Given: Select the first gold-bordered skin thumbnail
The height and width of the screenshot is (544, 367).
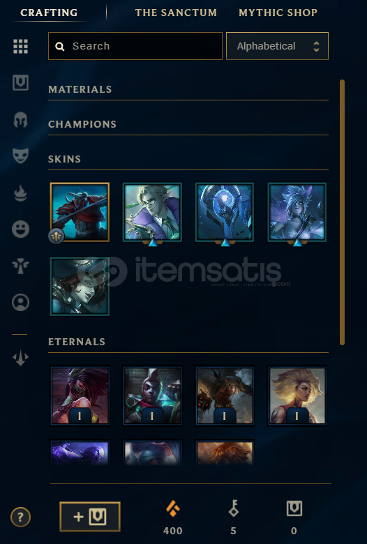Looking at the screenshot, I should tap(80, 211).
